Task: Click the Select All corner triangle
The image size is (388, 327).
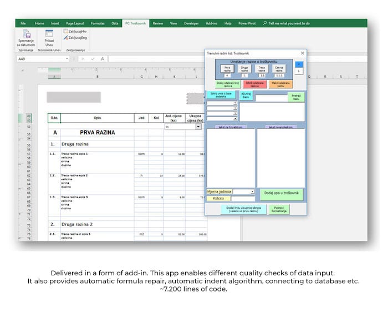Action: click(23, 70)
